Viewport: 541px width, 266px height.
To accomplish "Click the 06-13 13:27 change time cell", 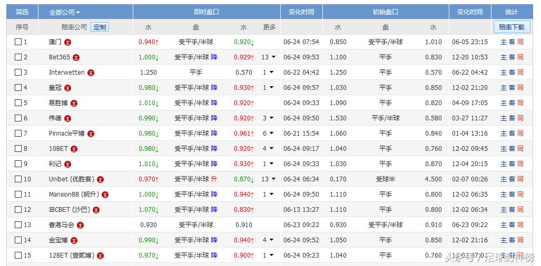I will 301,210.
